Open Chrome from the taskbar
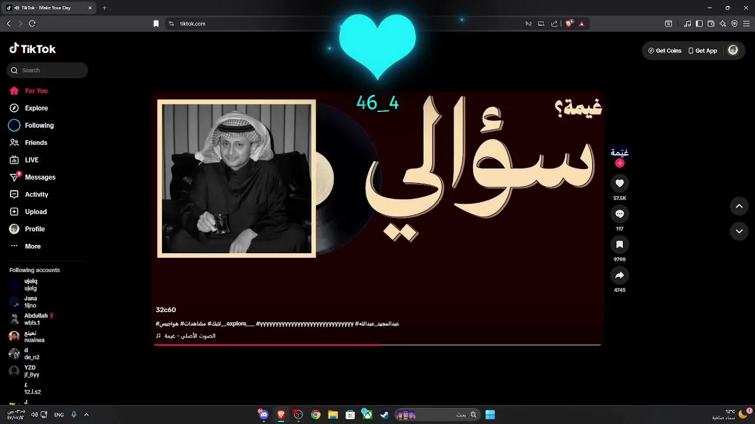 coord(316,415)
